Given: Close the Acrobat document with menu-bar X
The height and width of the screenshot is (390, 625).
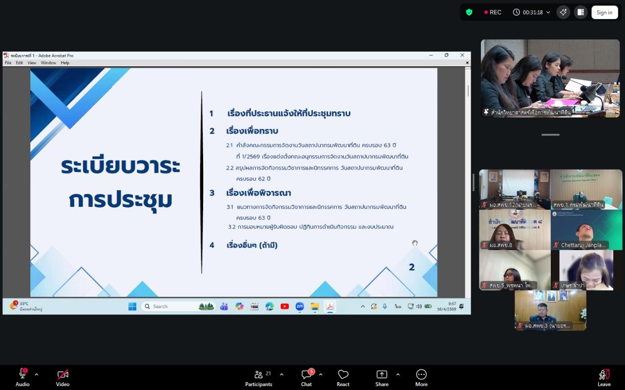Looking at the screenshot, I should point(467,63).
